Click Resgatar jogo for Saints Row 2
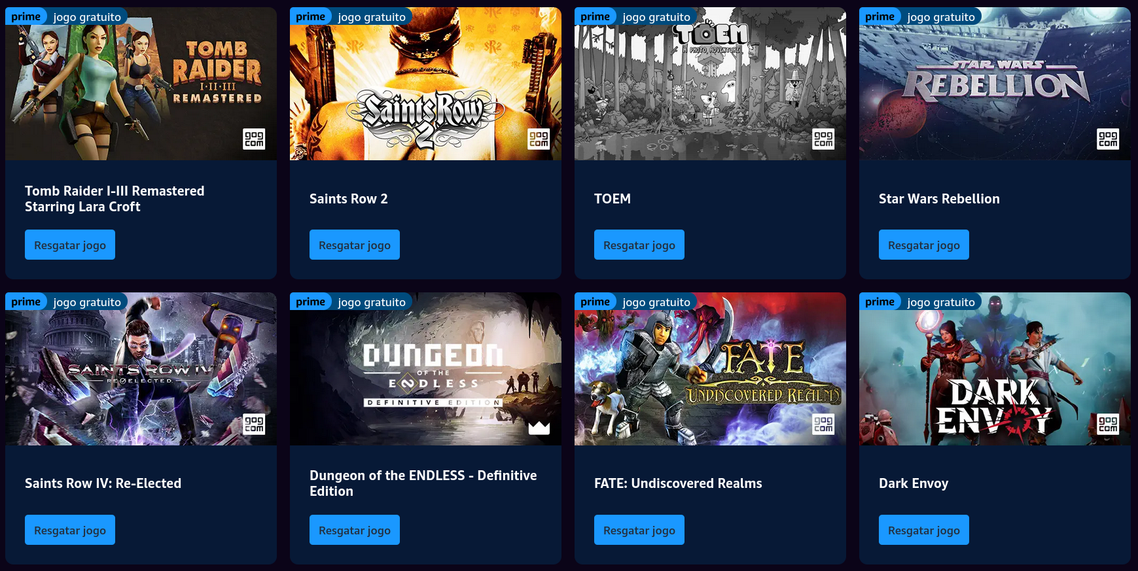The height and width of the screenshot is (571, 1138). (x=355, y=245)
